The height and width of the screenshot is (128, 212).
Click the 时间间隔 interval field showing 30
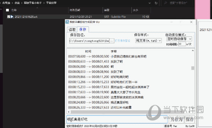click(x=182, y=44)
